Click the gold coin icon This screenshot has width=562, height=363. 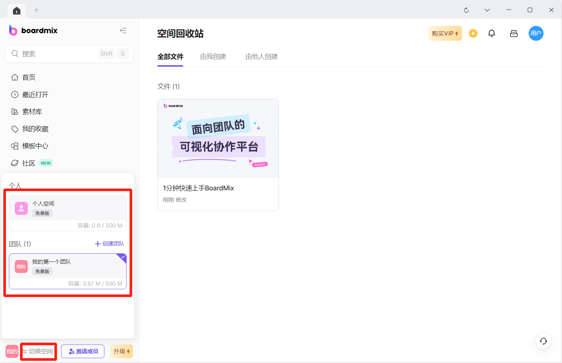(473, 33)
